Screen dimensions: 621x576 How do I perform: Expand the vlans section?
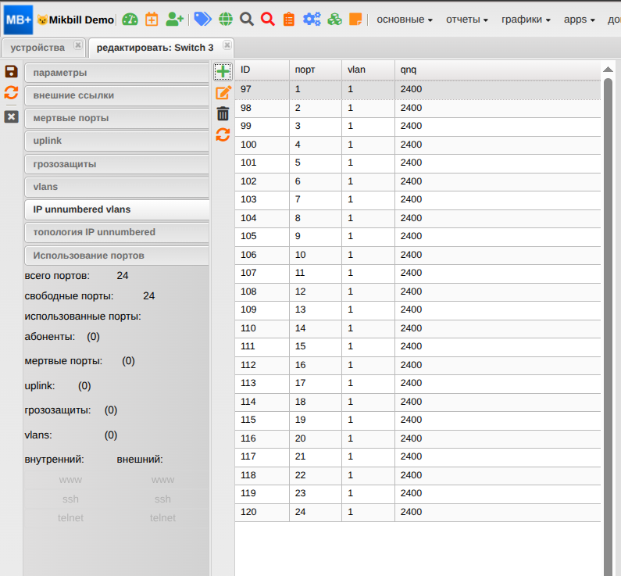click(x=117, y=187)
